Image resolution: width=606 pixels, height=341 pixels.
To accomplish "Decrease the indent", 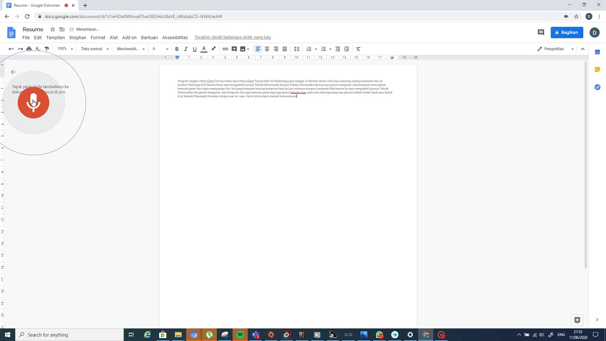I will (x=338, y=49).
